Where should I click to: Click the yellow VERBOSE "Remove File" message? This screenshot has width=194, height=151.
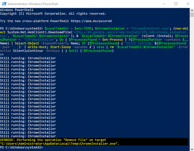tap(53, 140)
